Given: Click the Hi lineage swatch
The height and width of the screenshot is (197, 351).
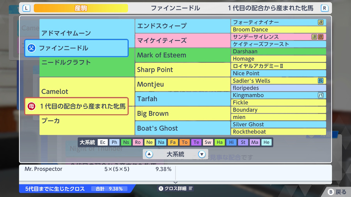Looking at the screenshot, I should [231, 142].
